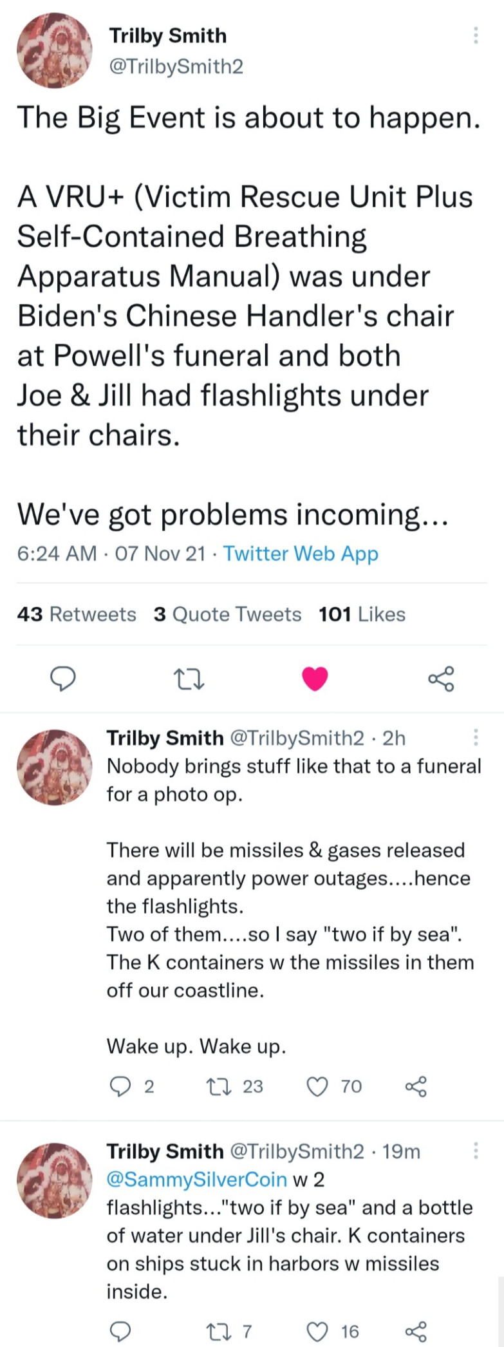Image resolution: width=504 pixels, height=1347 pixels.
Task: Open Trilby Smith's profile picture on main tweet
Action: [x=54, y=50]
